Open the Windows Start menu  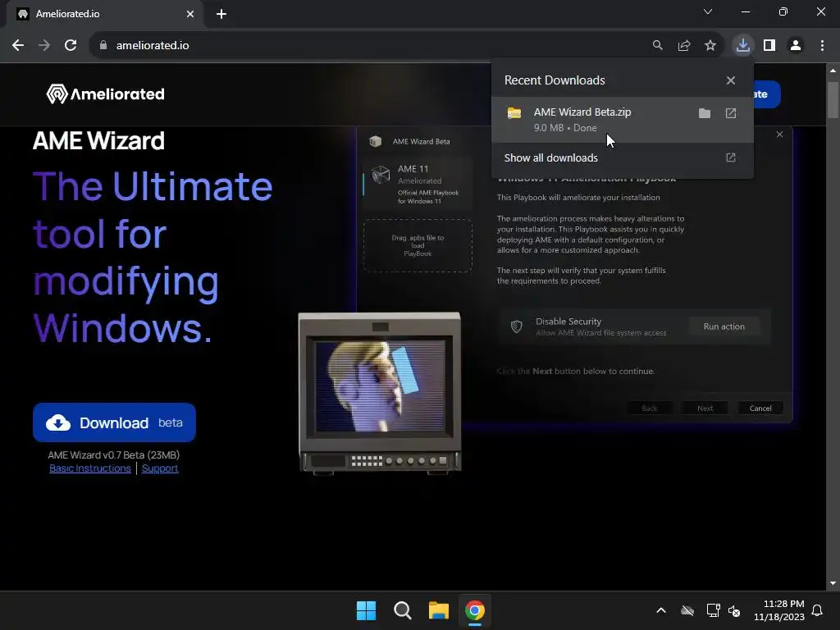tap(367, 610)
